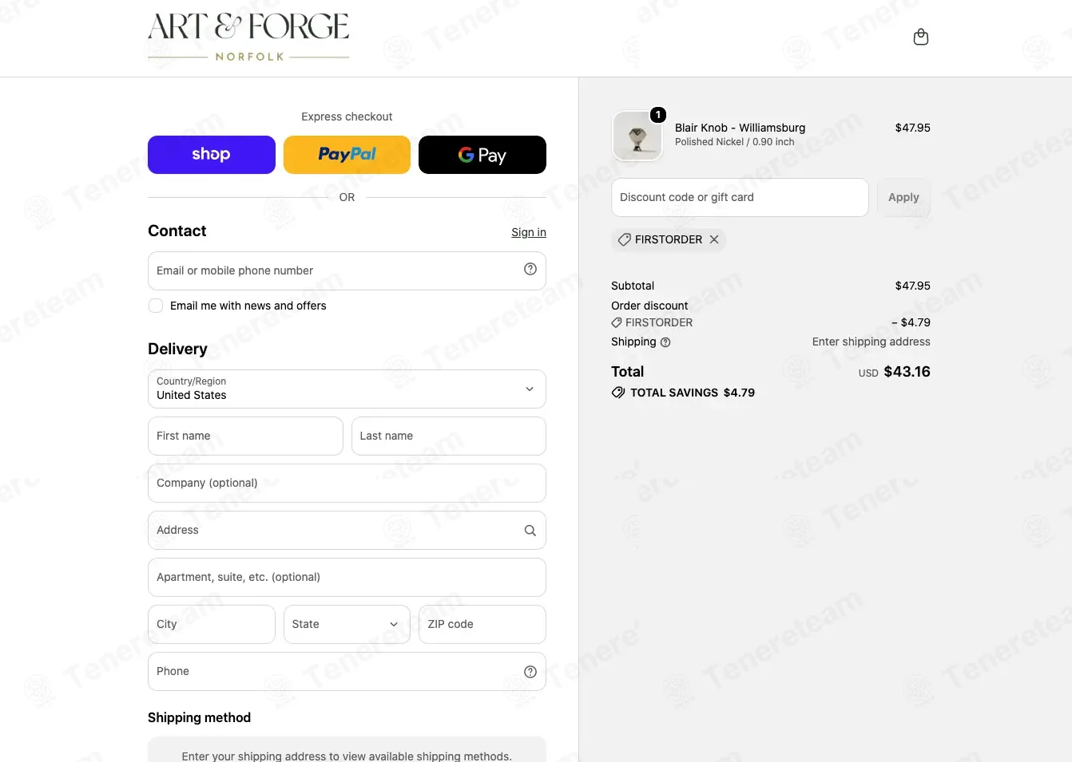The width and height of the screenshot is (1072, 762).
Task: Pay with Shop Pay button
Action: coord(212,155)
